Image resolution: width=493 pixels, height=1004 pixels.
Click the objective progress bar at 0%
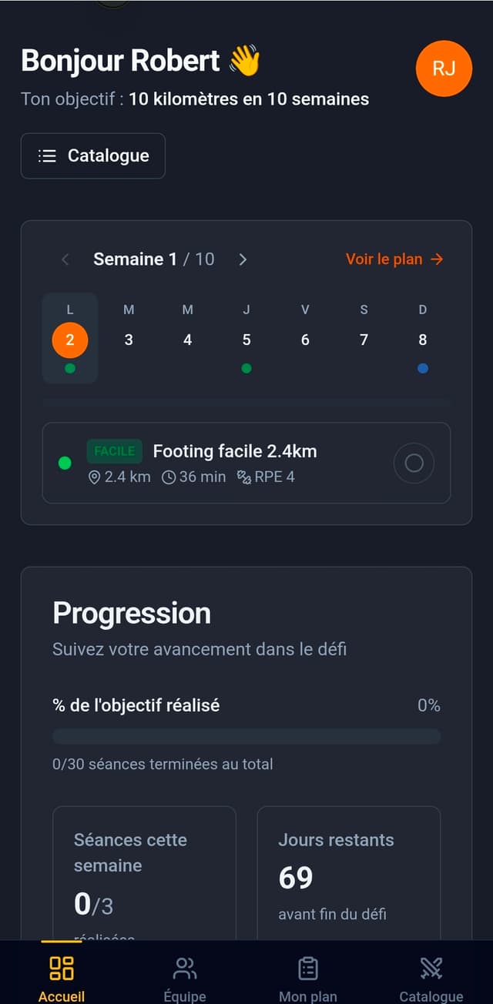pyautogui.click(x=246, y=736)
